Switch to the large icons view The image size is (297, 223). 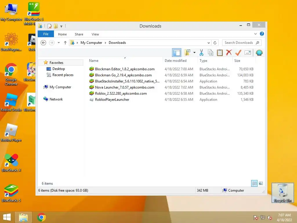pyautogui.click(x=261, y=183)
